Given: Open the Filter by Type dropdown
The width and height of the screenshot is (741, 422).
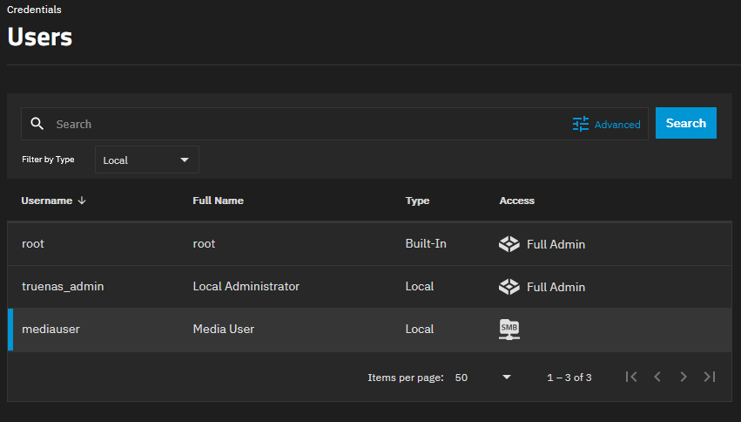Looking at the screenshot, I should pyautogui.click(x=146, y=160).
